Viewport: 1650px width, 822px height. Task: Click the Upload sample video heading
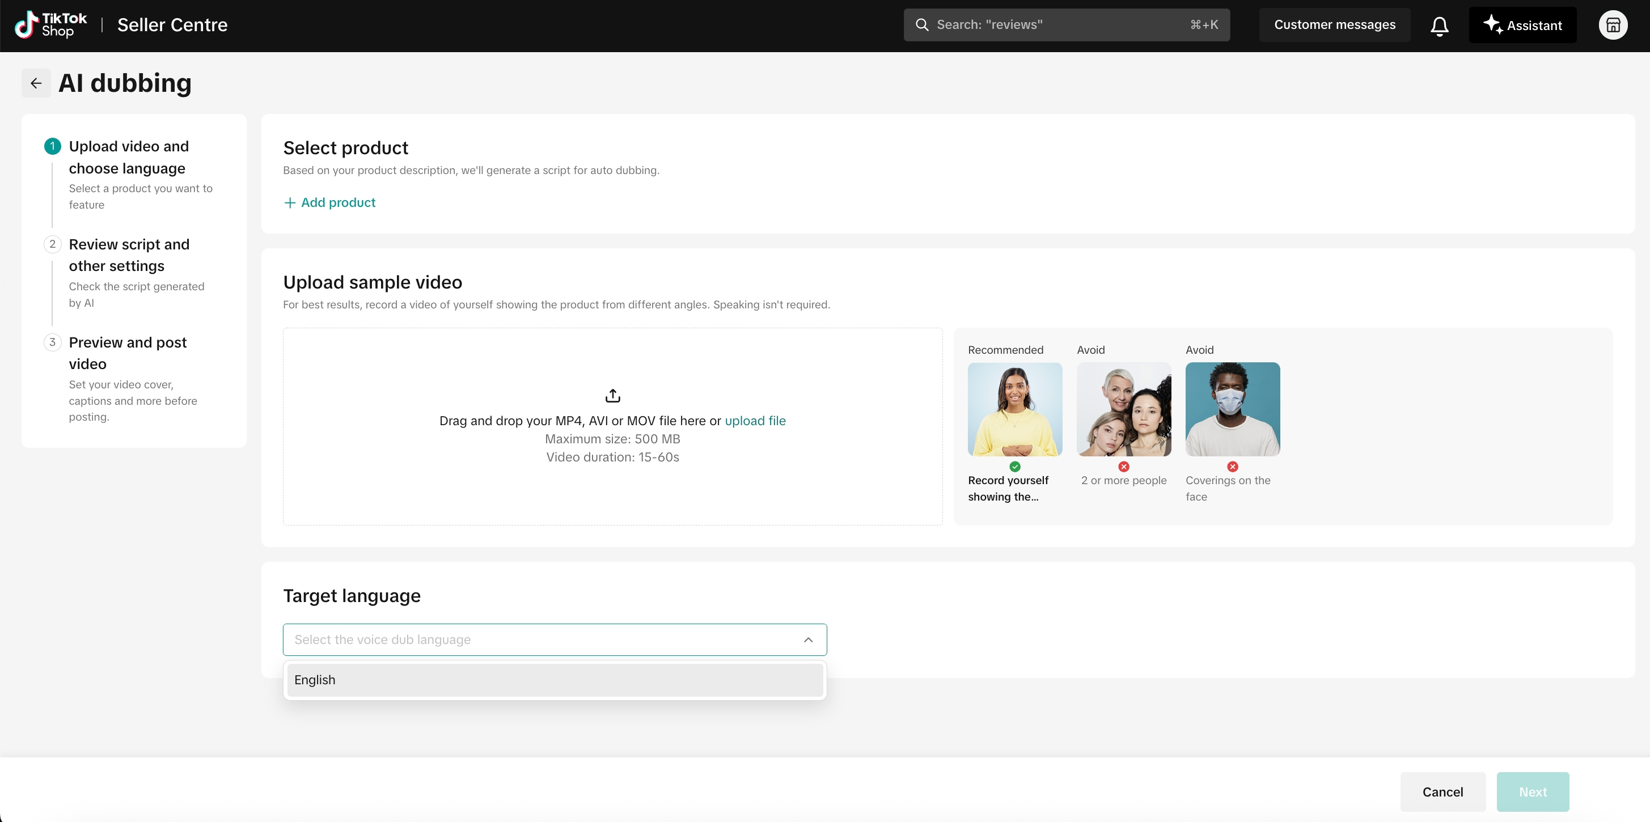pos(373,282)
